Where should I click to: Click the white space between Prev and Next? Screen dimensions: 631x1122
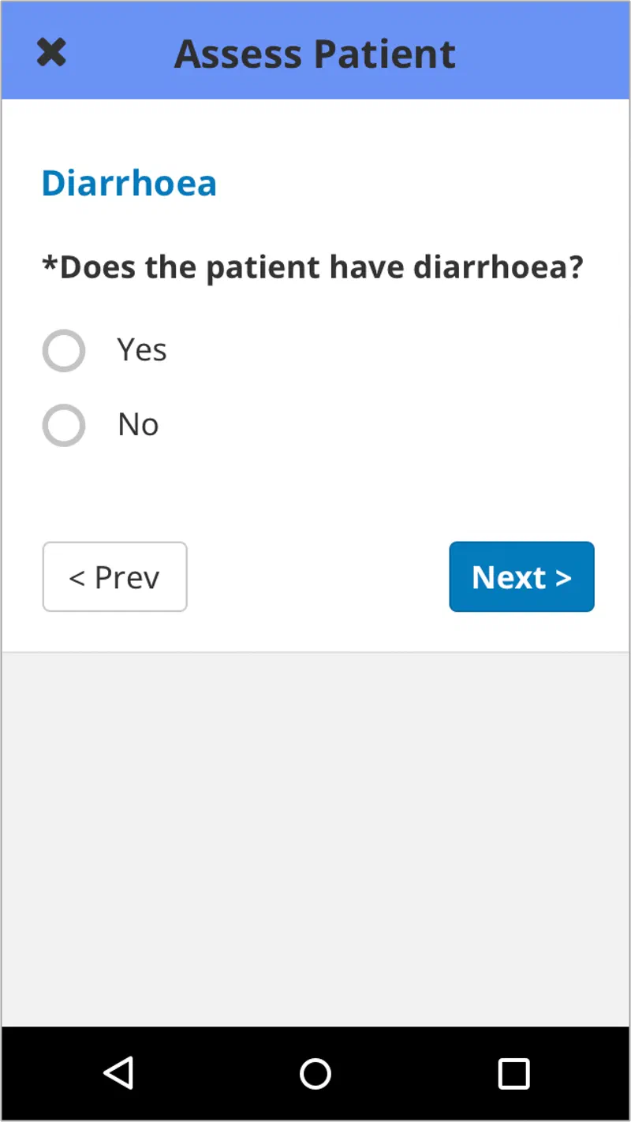click(318, 577)
